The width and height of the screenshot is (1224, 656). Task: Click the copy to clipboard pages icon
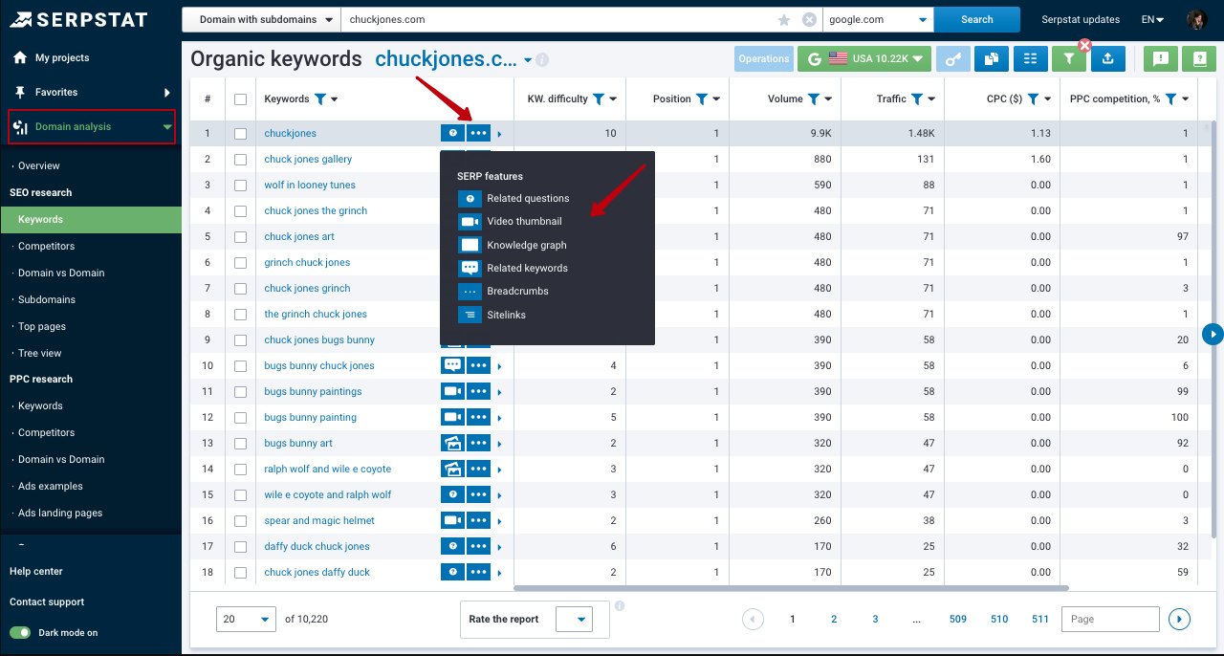pos(992,58)
